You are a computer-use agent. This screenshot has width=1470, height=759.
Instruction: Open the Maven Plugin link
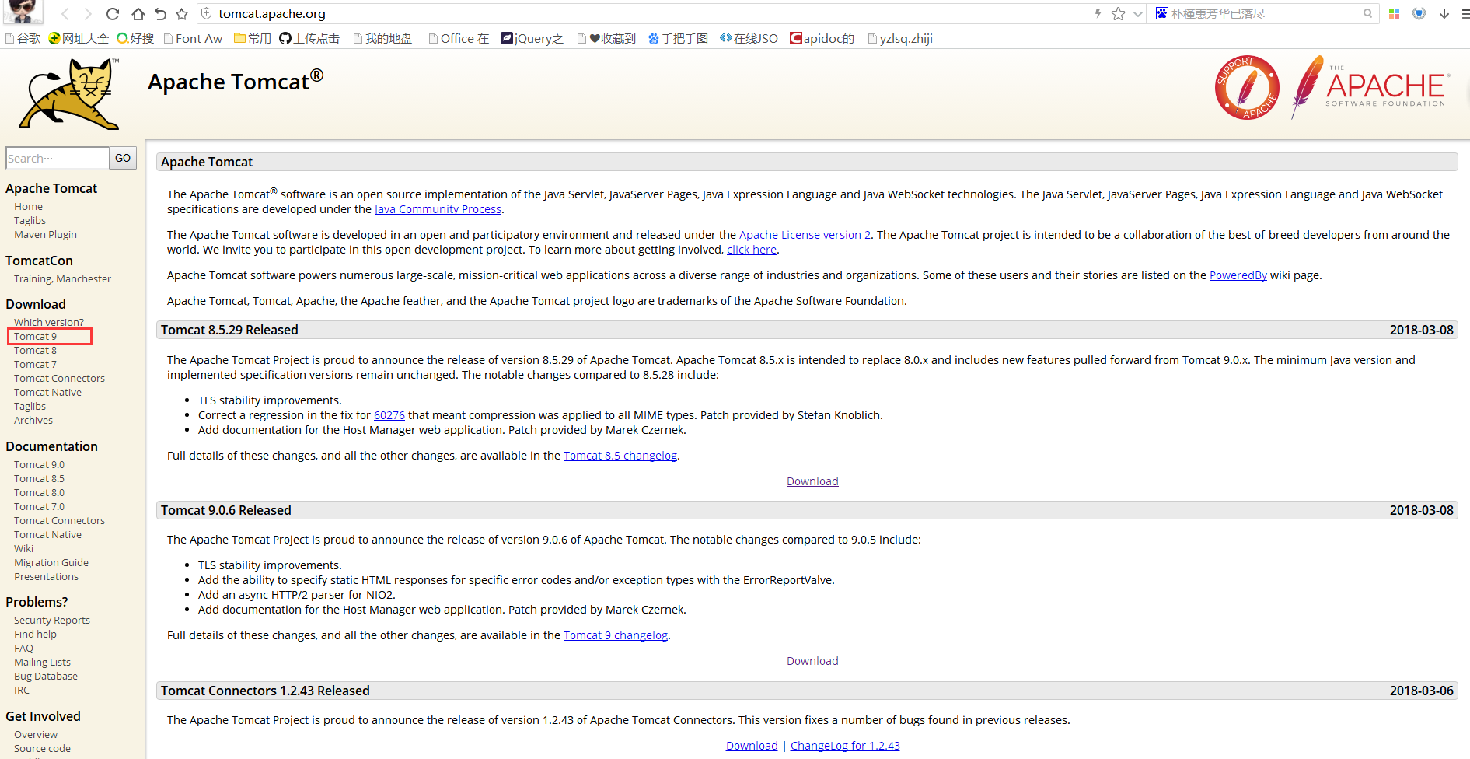45,234
